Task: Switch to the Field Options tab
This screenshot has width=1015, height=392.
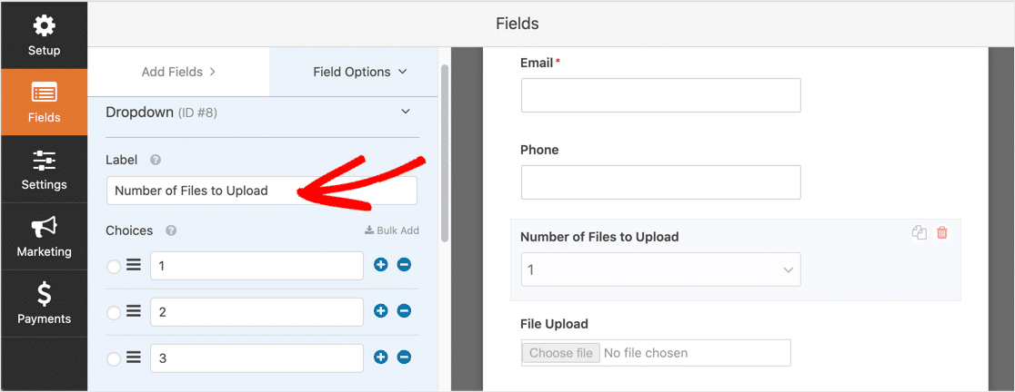Action: tap(360, 72)
